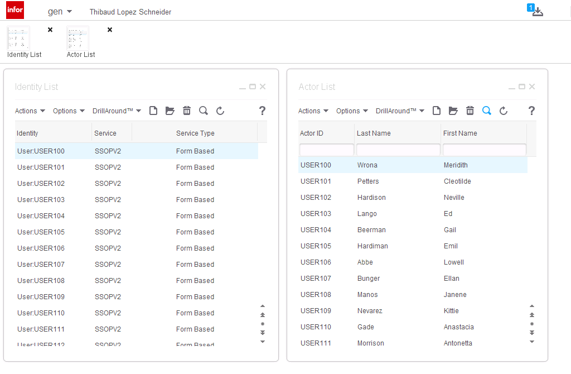Expand DrillAround menu in Actor List
The width and height of the screenshot is (571, 374).
click(400, 111)
